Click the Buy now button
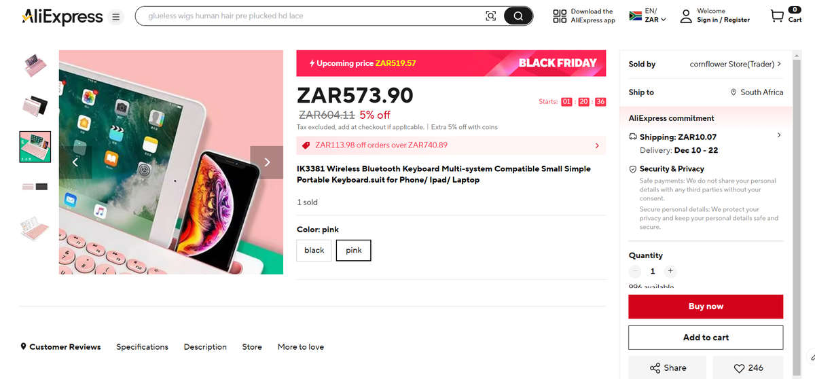Viewport: 815px width, 379px height. tap(706, 306)
